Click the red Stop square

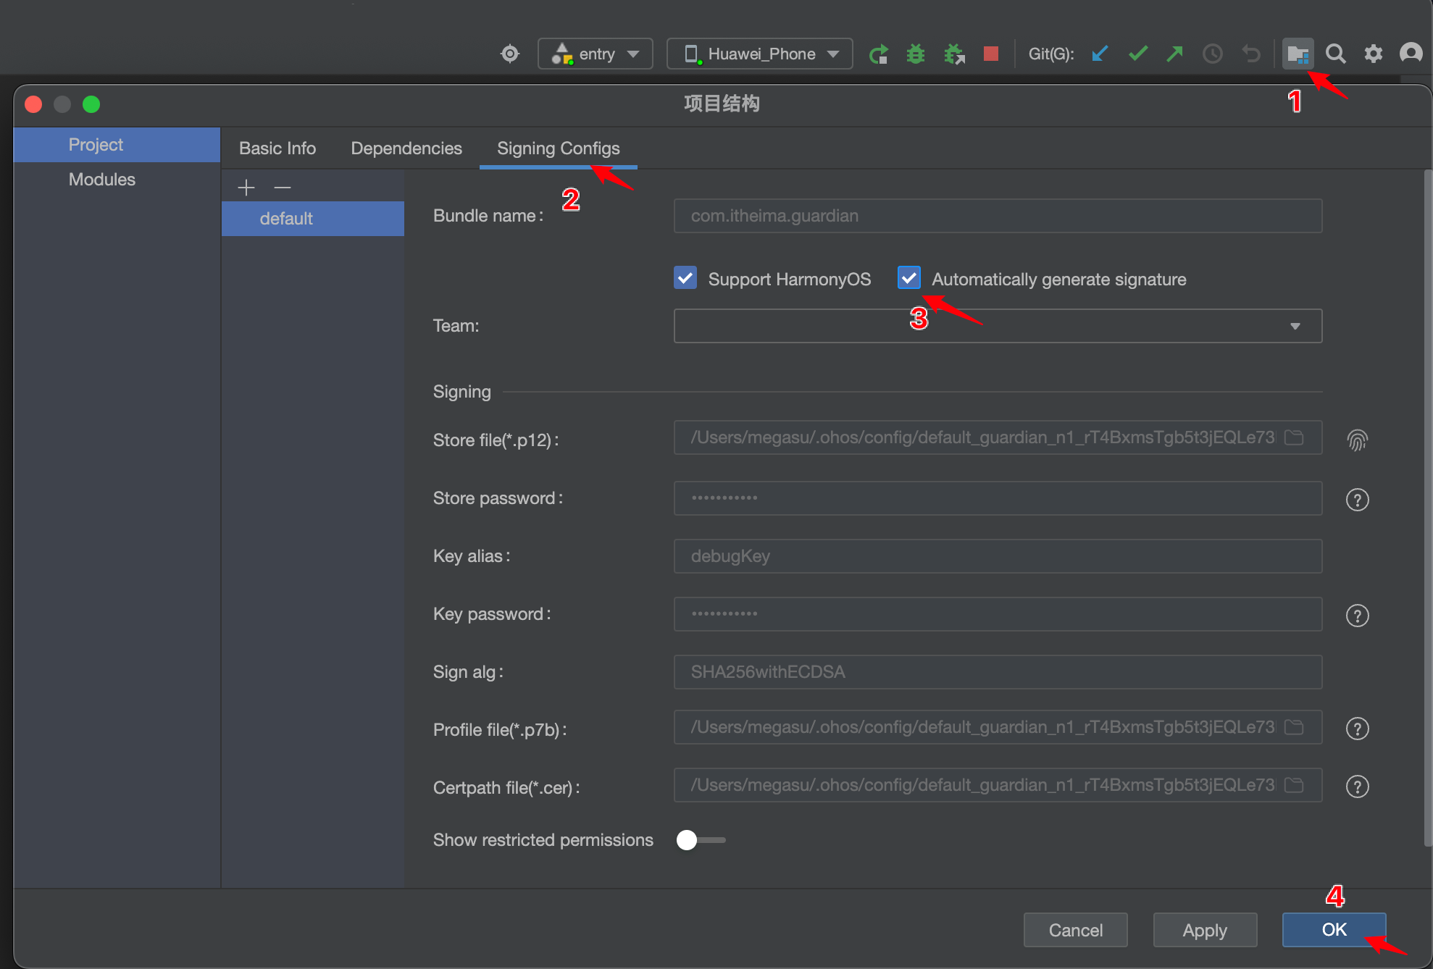(x=990, y=54)
